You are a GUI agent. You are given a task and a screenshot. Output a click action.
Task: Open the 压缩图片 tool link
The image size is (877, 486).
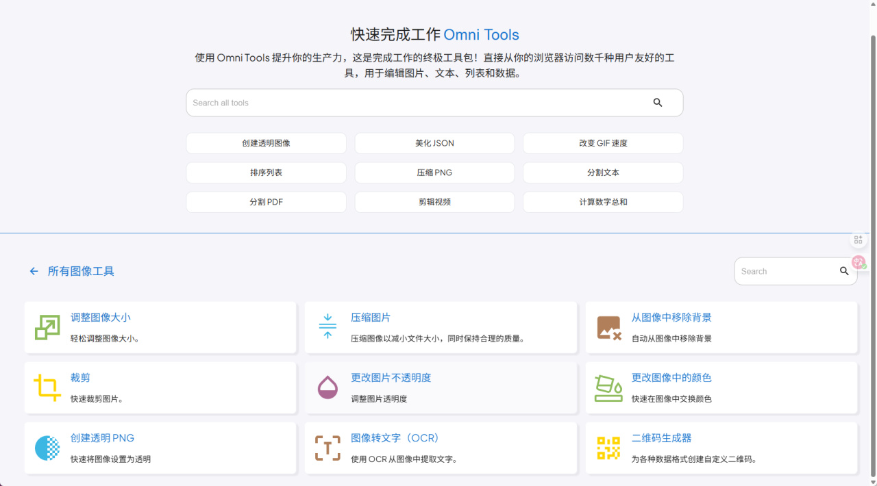(x=371, y=318)
